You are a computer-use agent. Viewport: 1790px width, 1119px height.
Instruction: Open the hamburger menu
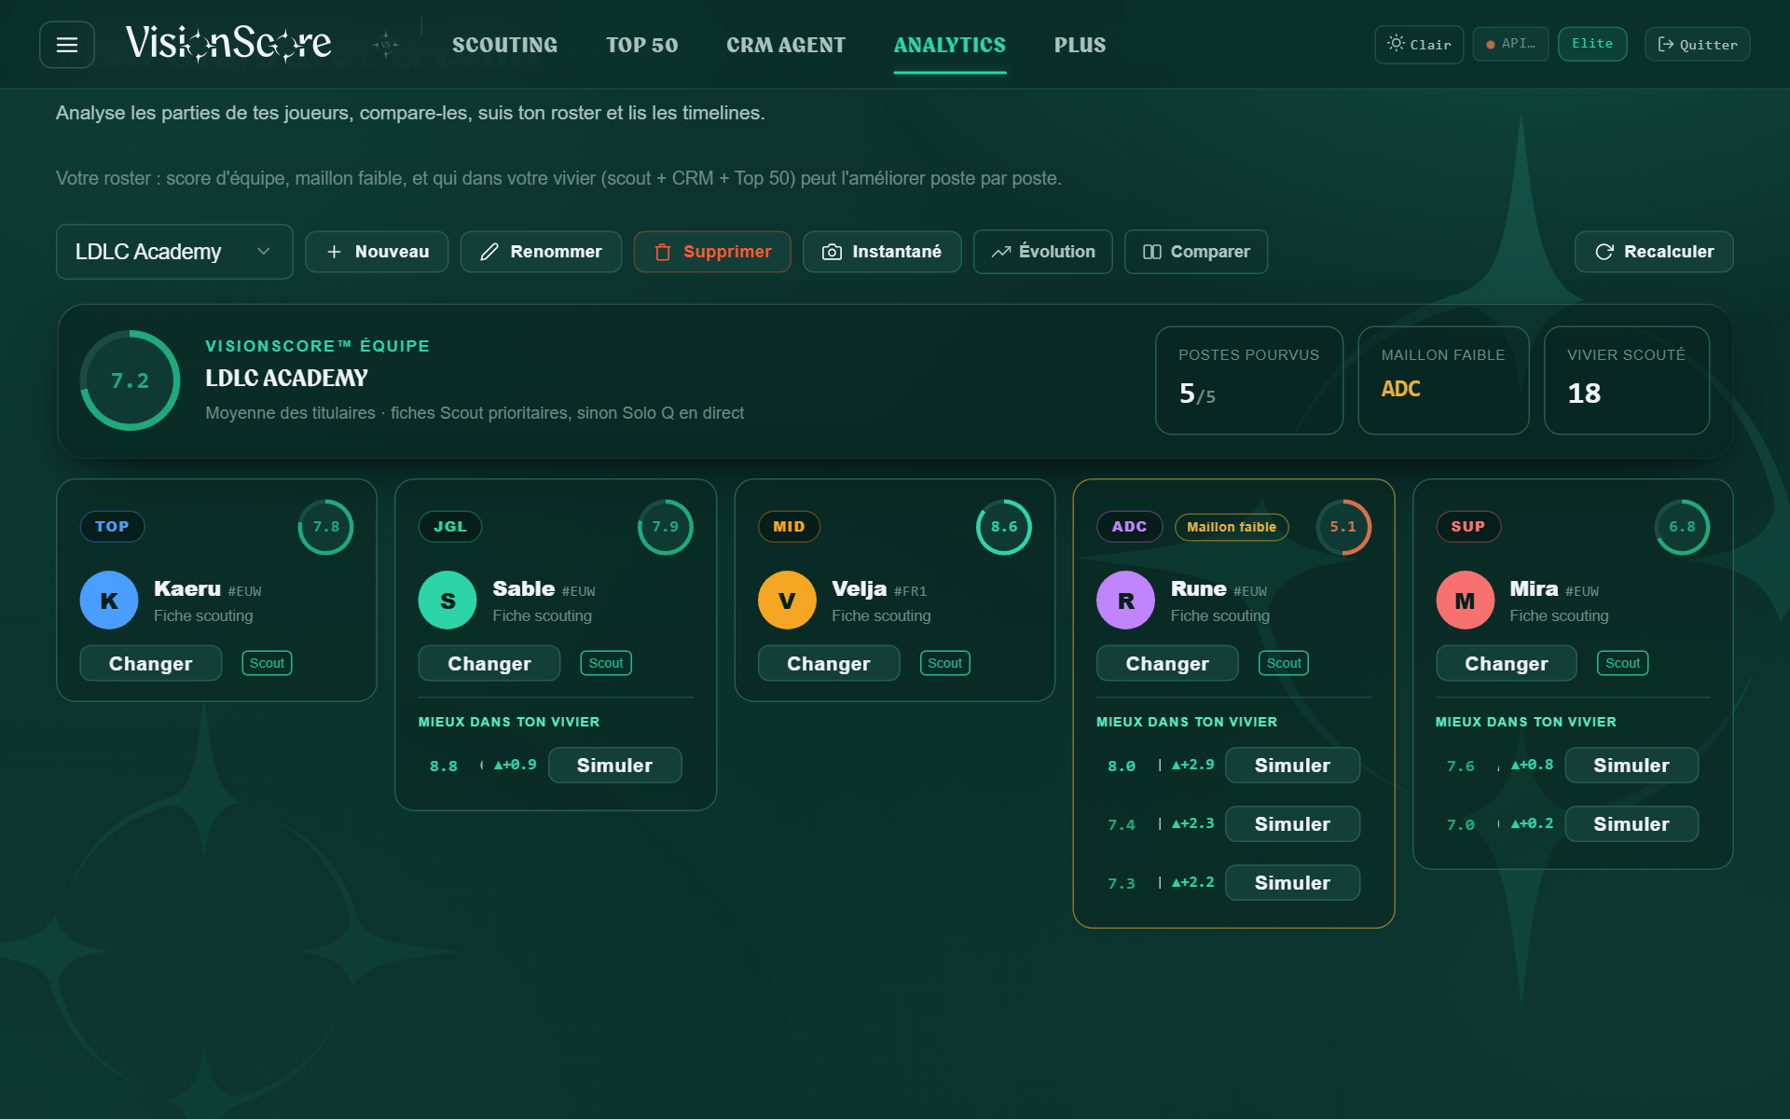click(67, 45)
